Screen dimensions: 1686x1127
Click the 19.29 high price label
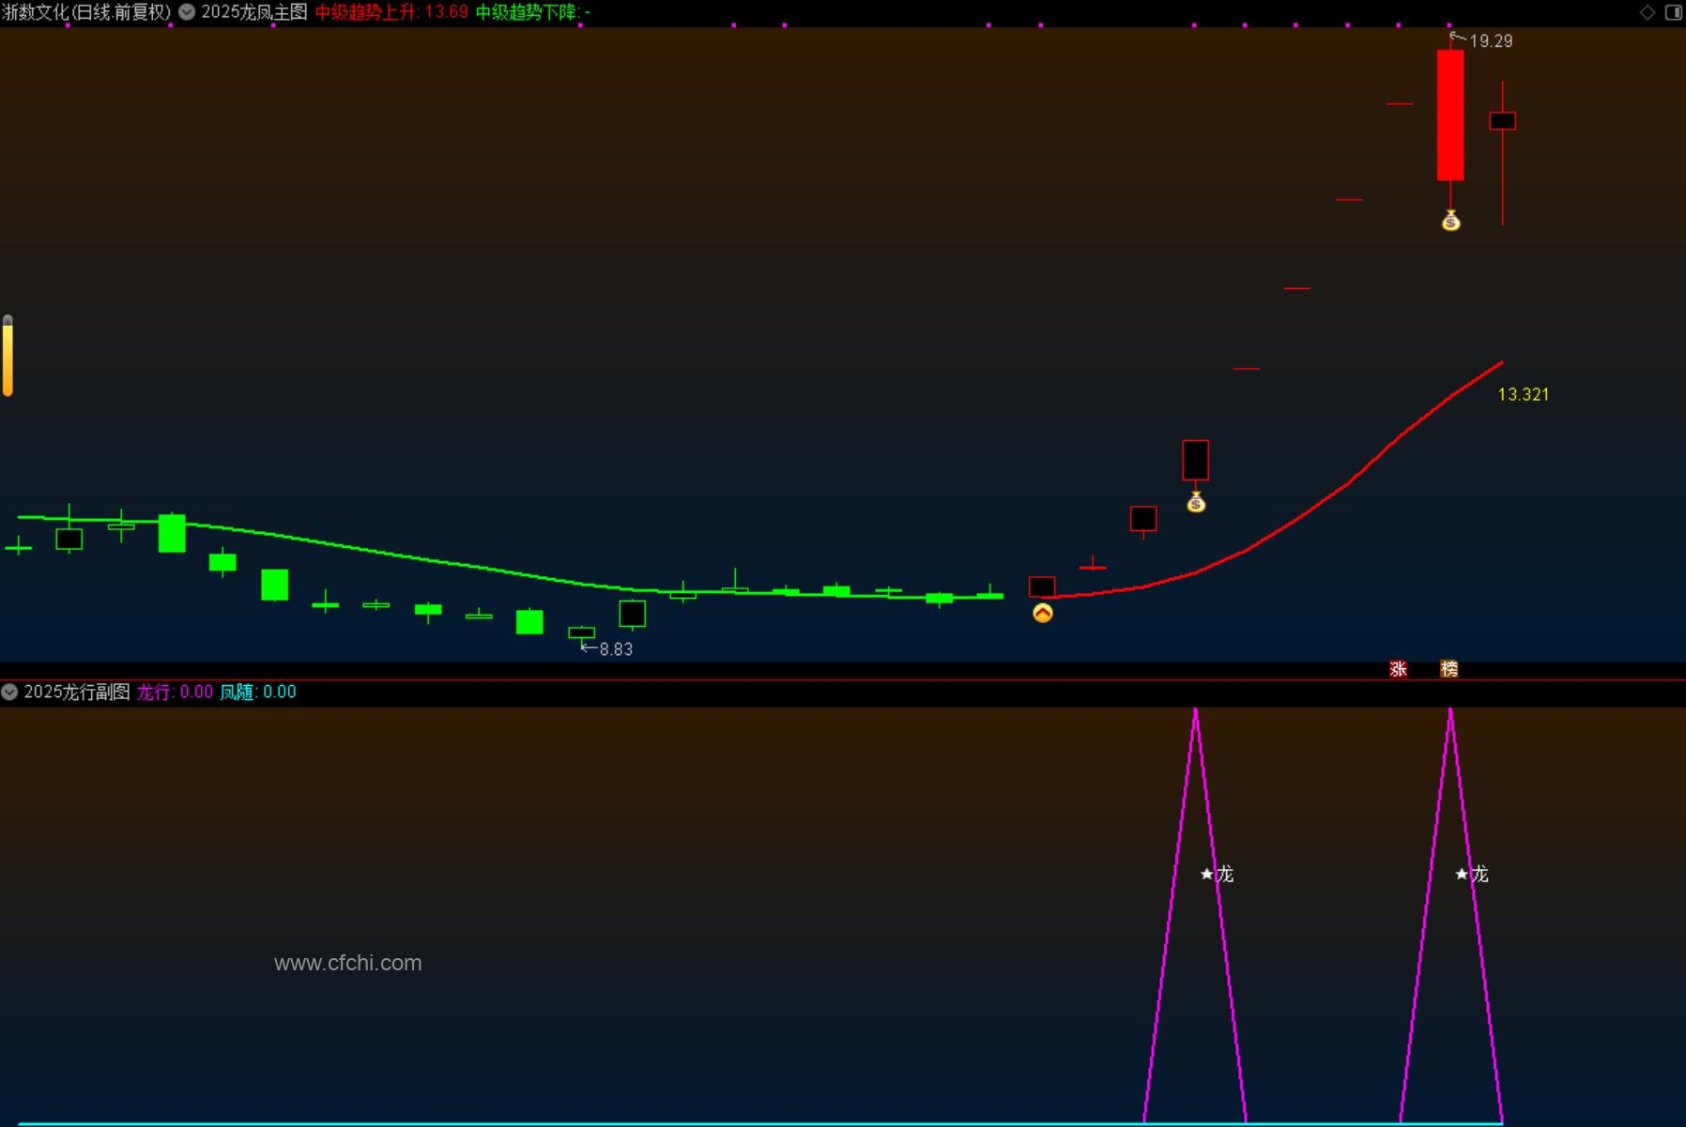coord(1491,41)
